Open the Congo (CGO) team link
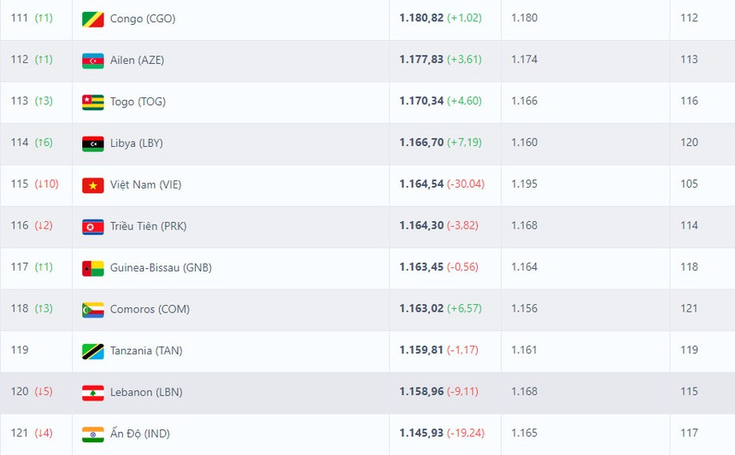Viewport: 735px width, 455px height. pyautogui.click(x=143, y=18)
